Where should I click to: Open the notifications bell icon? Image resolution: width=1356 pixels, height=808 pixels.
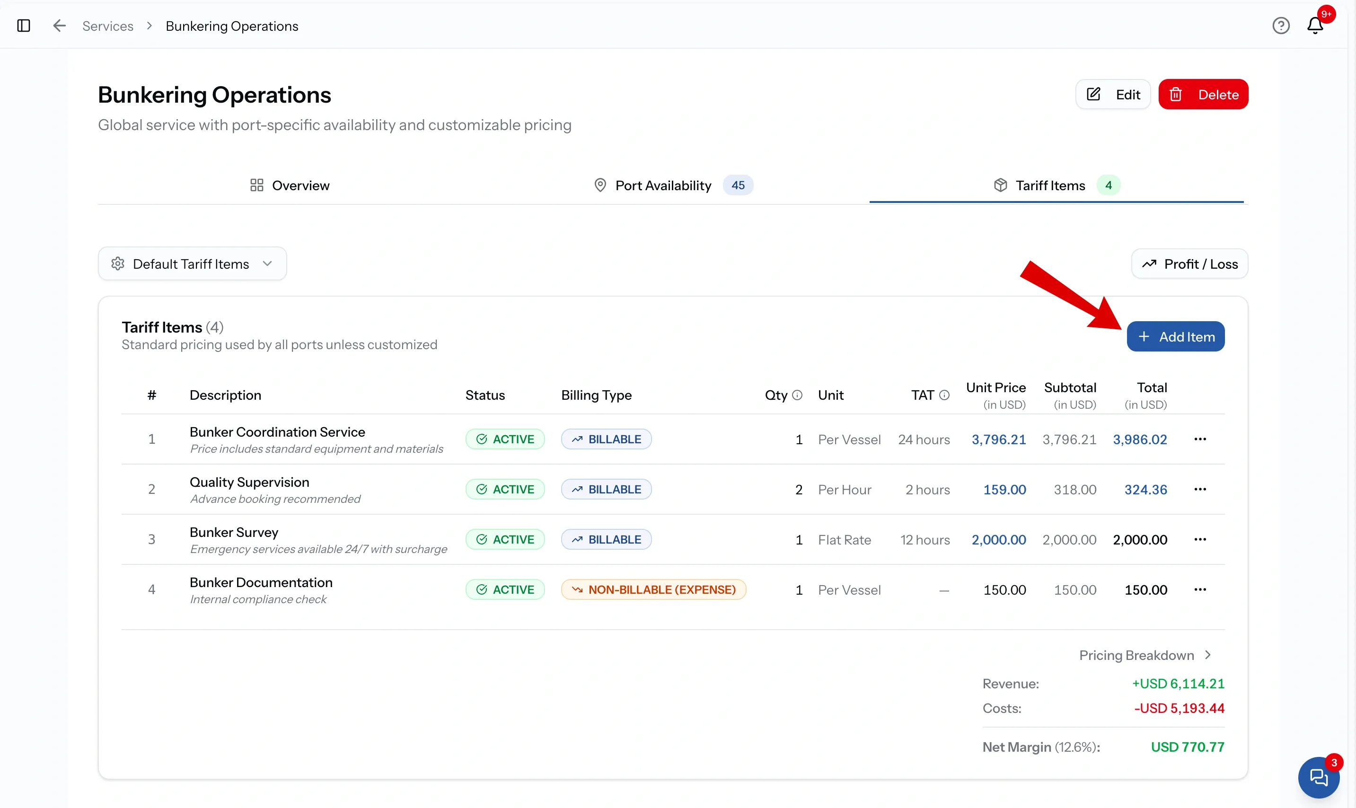[1315, 26]
